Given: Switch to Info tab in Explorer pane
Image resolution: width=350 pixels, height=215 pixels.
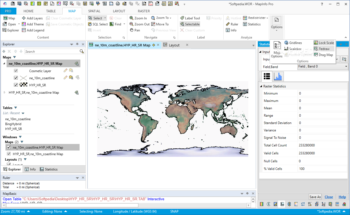Looking at the screenshot, I should coord(30,169).
